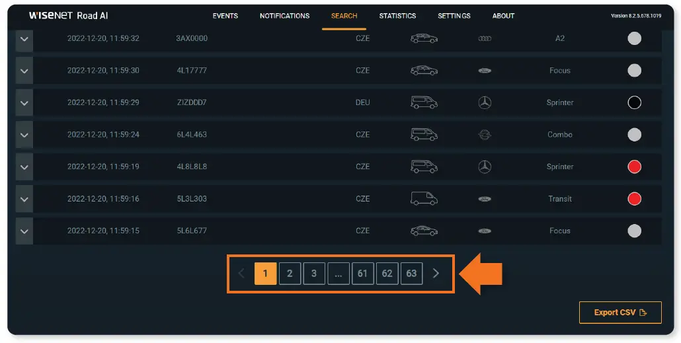Click the Audi logo in the 3AX0000 row
Image resolution: width=681 pixels, height=343 pixels.
click(485, 38)
